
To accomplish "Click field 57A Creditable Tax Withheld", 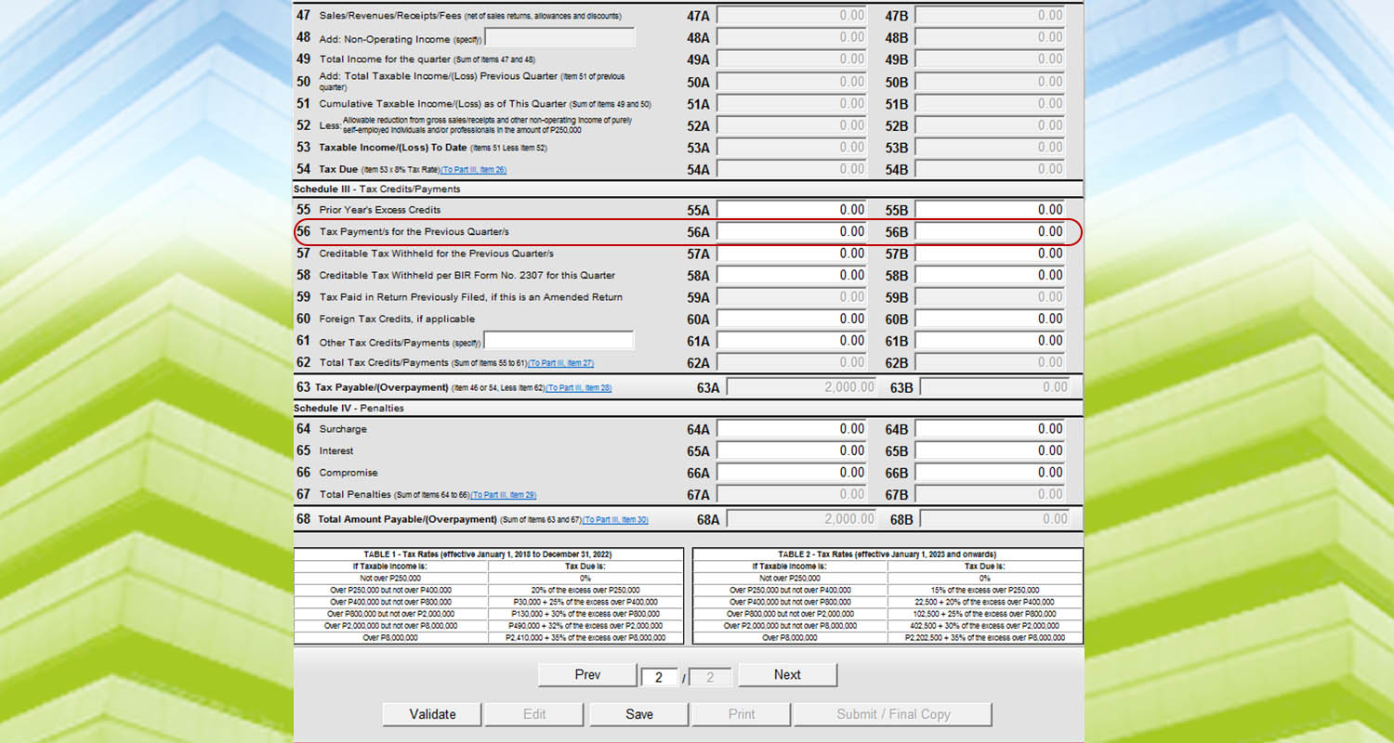I will [x=793, y=254].
